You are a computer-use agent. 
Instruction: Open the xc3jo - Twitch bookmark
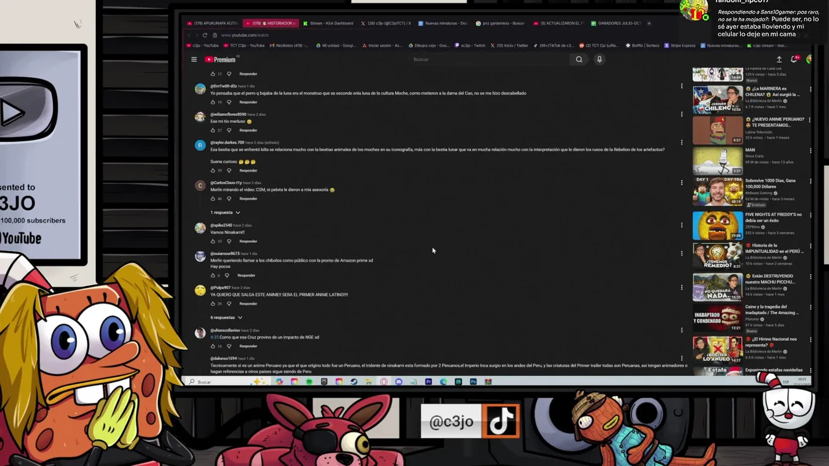(x=471, y=46)
